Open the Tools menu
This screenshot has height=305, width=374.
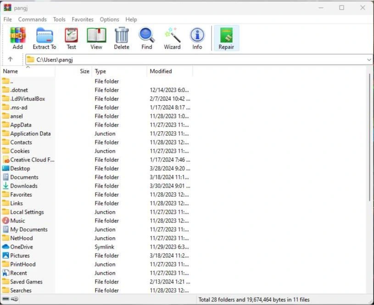[59, 20]
